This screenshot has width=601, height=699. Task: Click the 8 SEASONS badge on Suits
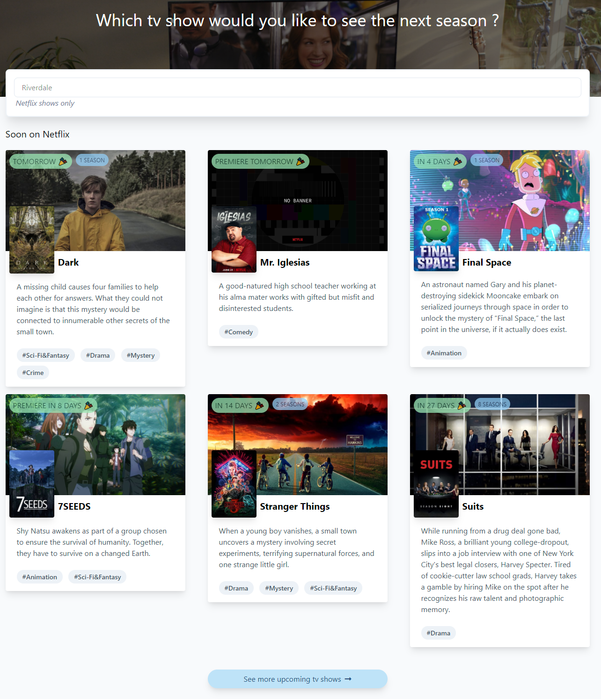coord(492,404)
